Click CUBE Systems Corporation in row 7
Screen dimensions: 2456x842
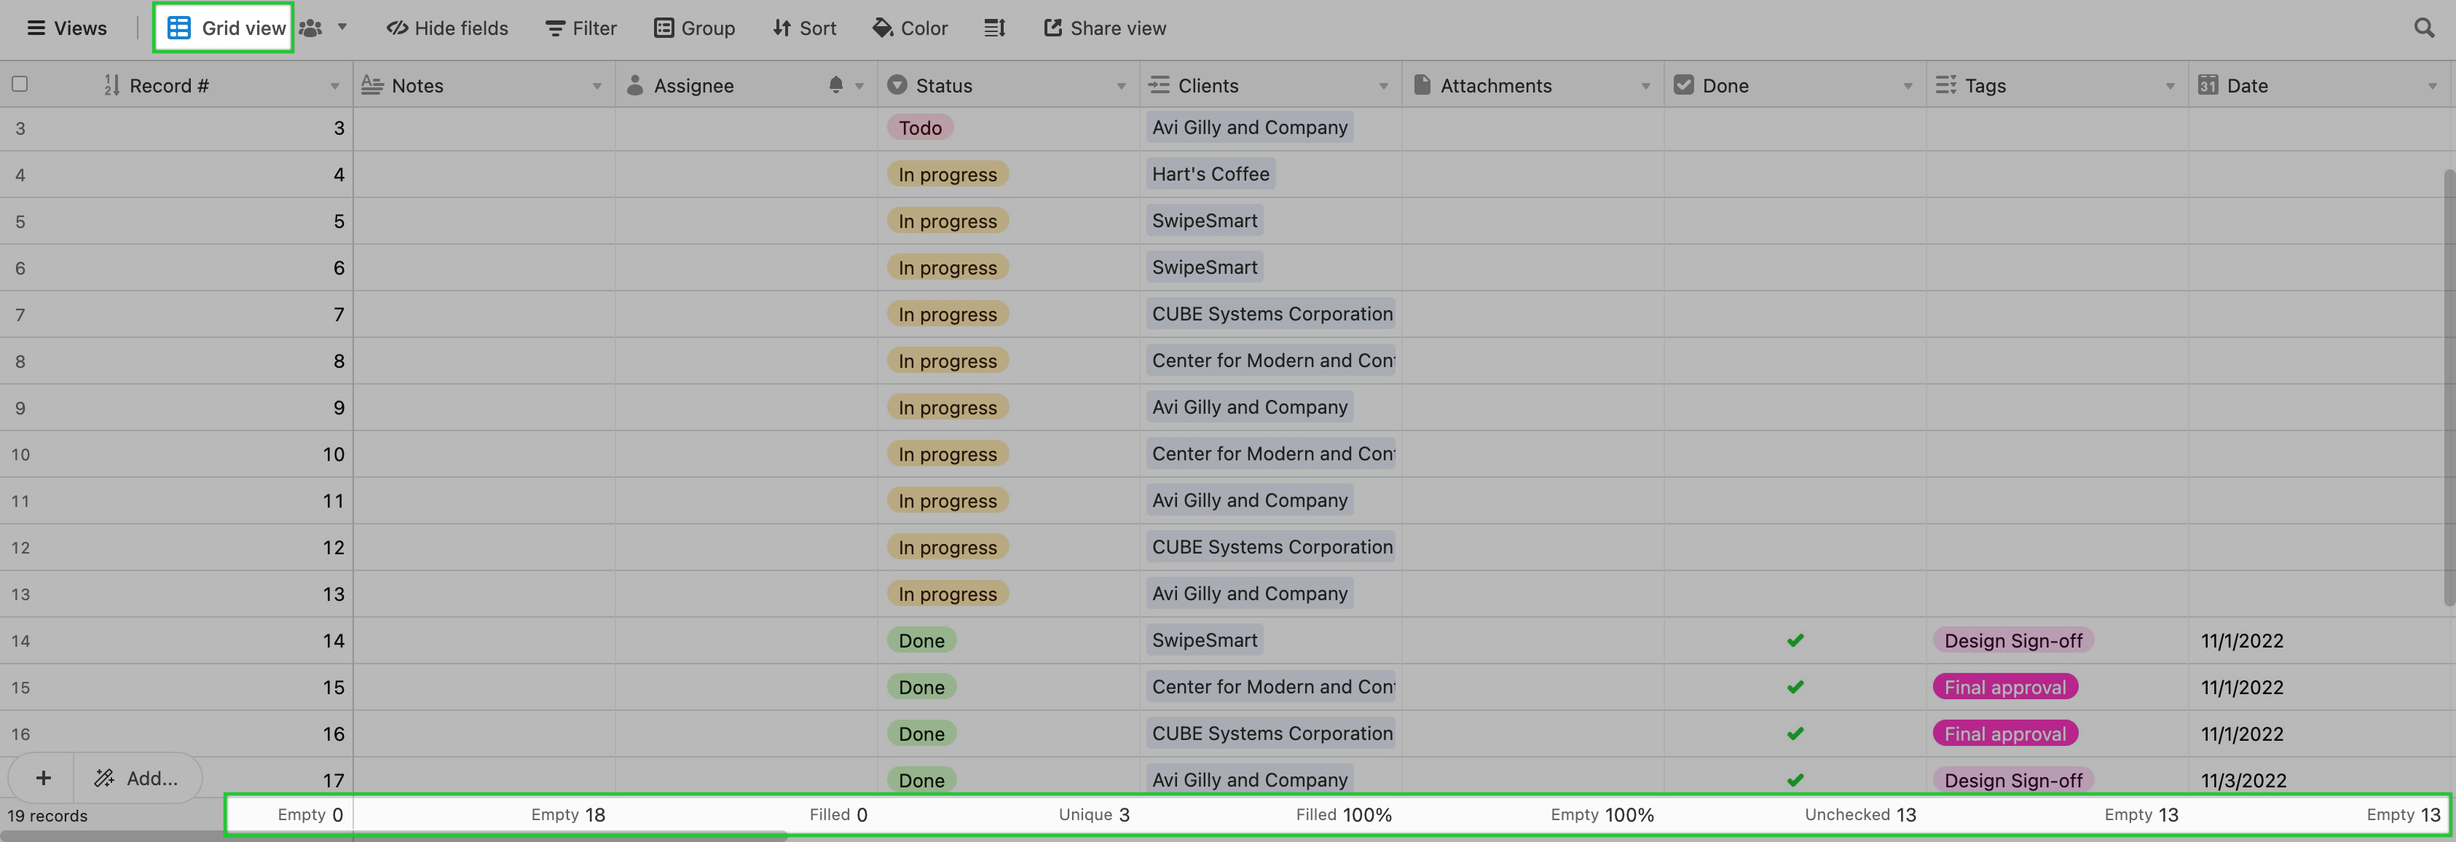coord(1271,315)
